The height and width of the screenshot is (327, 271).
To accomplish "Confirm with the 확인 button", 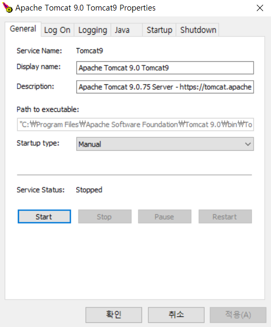I will [114, 315].
